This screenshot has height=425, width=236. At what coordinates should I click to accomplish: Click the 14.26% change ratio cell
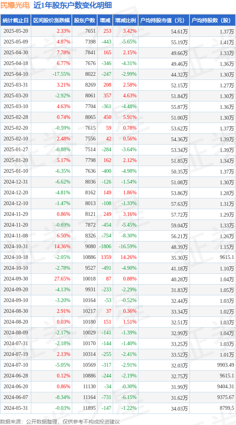(128, 257)
